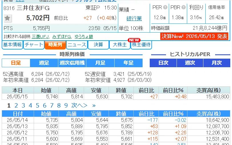Open compared stock 三菱UFJ

point(40,36)
